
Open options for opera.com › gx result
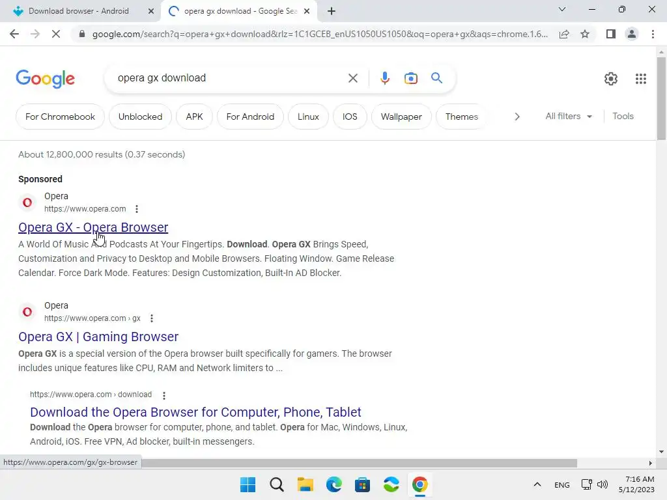151,318
